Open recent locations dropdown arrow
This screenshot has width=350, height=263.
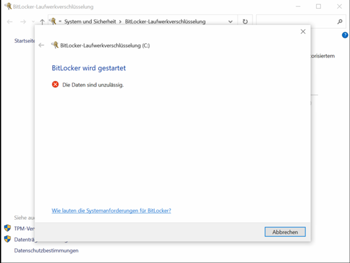(33, 22)
